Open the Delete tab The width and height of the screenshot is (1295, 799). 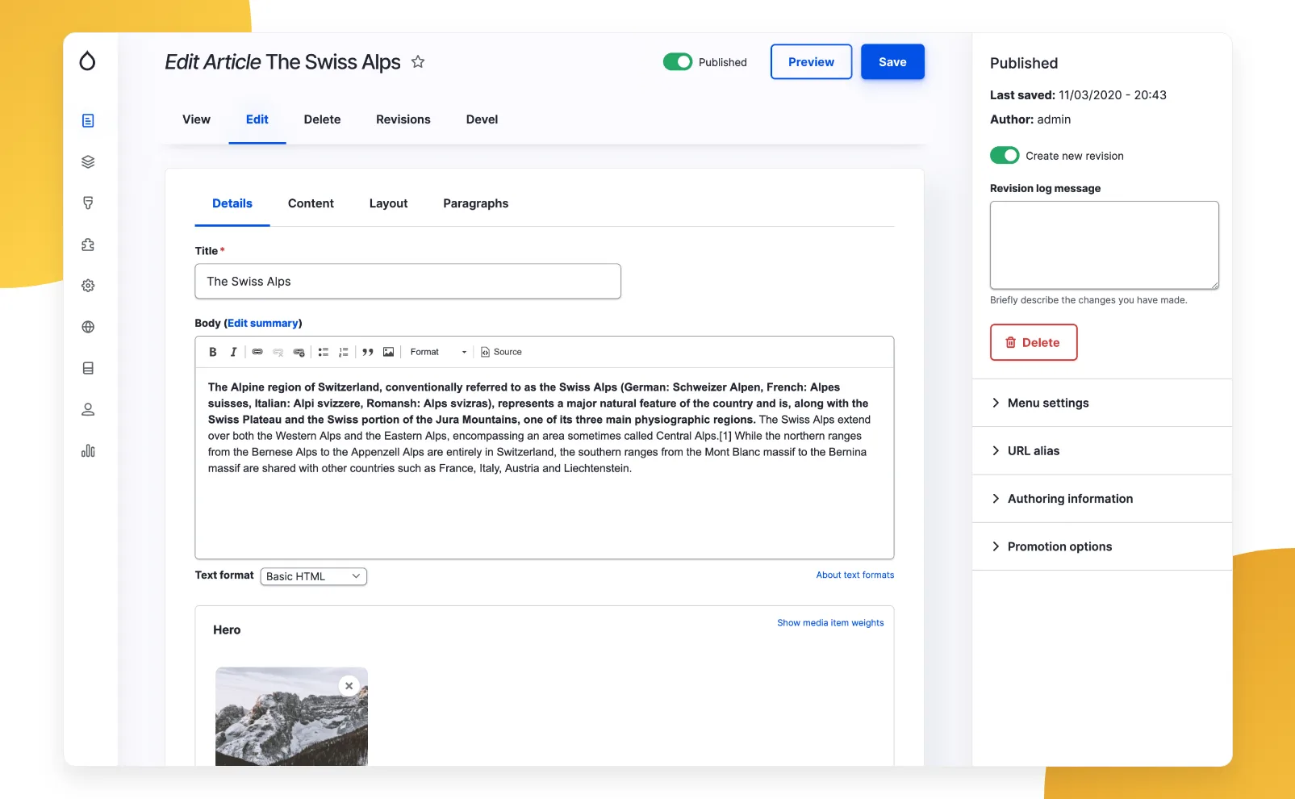click(x=322, y=119)
